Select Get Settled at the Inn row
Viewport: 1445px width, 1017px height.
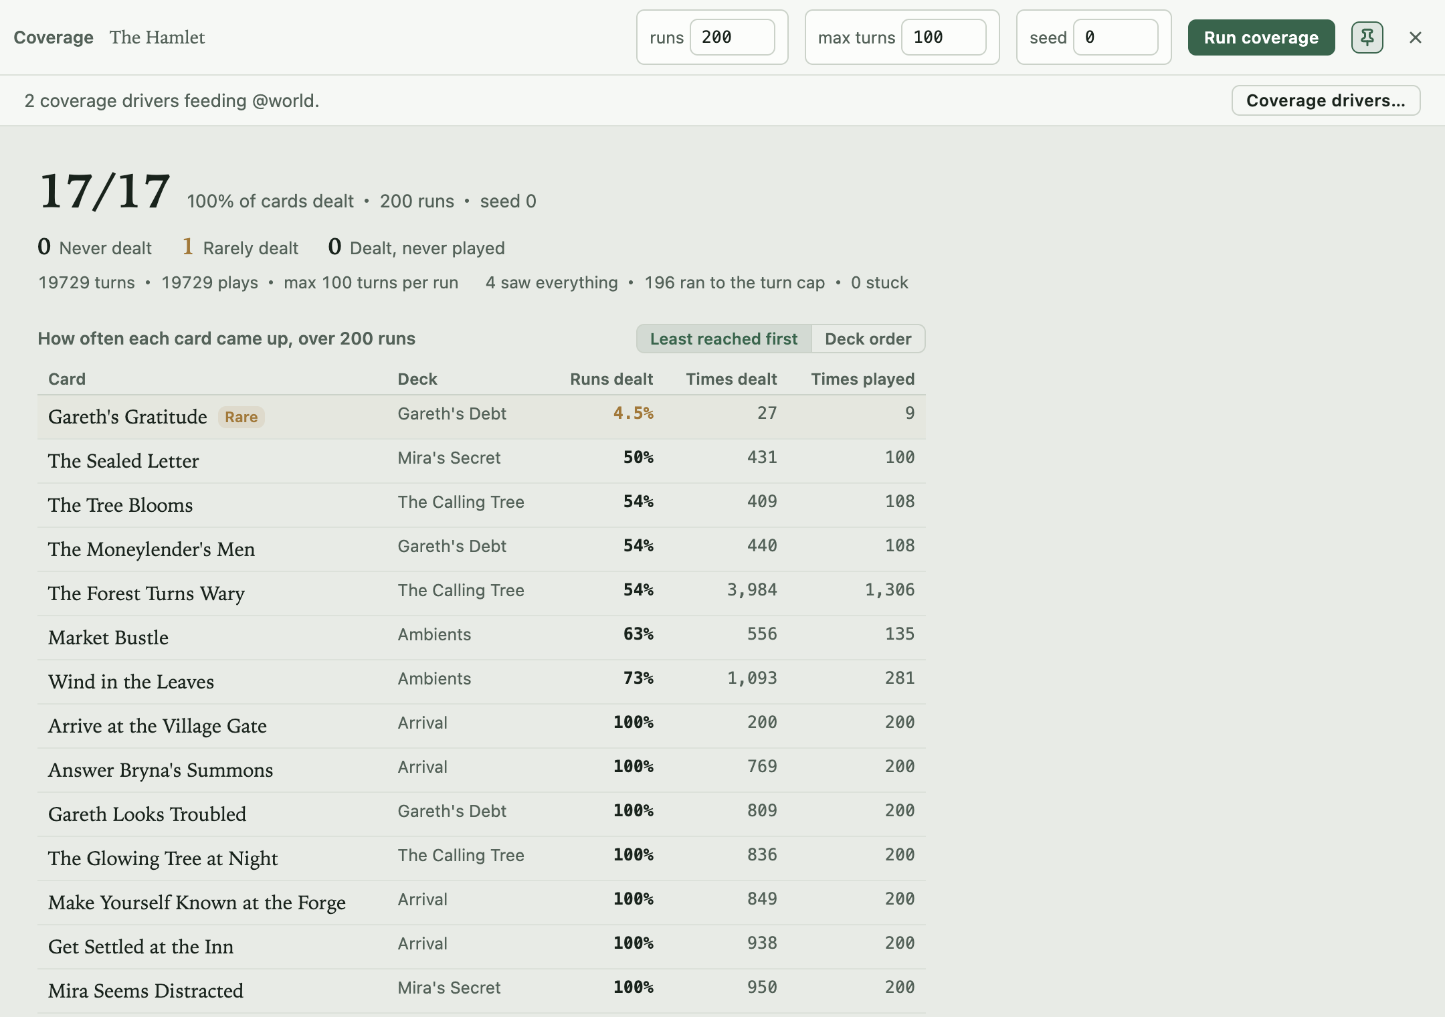click(482, 947)
